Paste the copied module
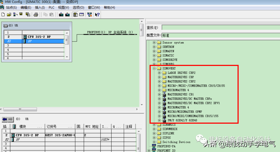Screen dimensions: 280x152 point(52,15)
